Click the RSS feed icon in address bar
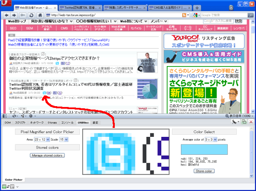Image resolution: width=256 pixels, height=191 pixels. pyautogui.click(x=184, y=15)
